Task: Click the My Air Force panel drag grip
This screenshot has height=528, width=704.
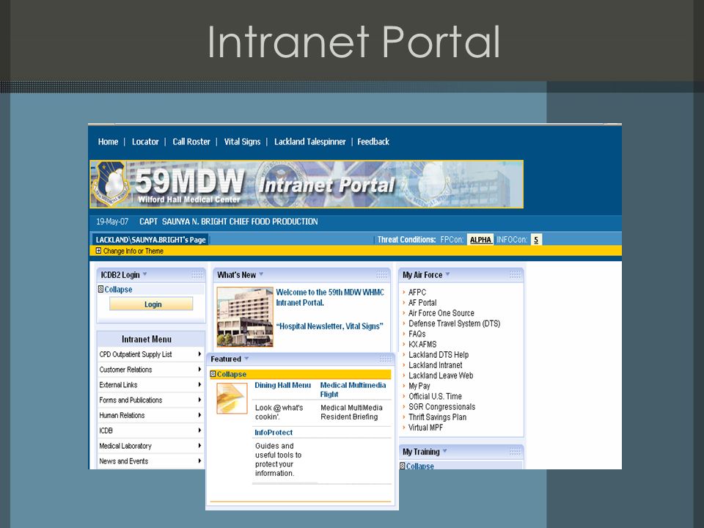Action: pyautogui.click(x=515, y=275)
